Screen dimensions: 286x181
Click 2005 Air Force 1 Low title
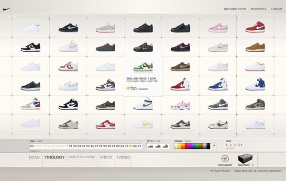coord(141,79)
